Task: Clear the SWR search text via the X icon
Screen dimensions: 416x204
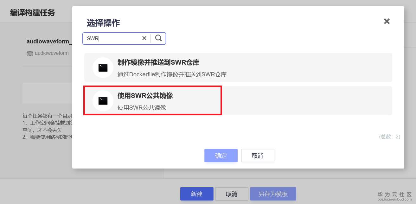Action: (144, 38)
